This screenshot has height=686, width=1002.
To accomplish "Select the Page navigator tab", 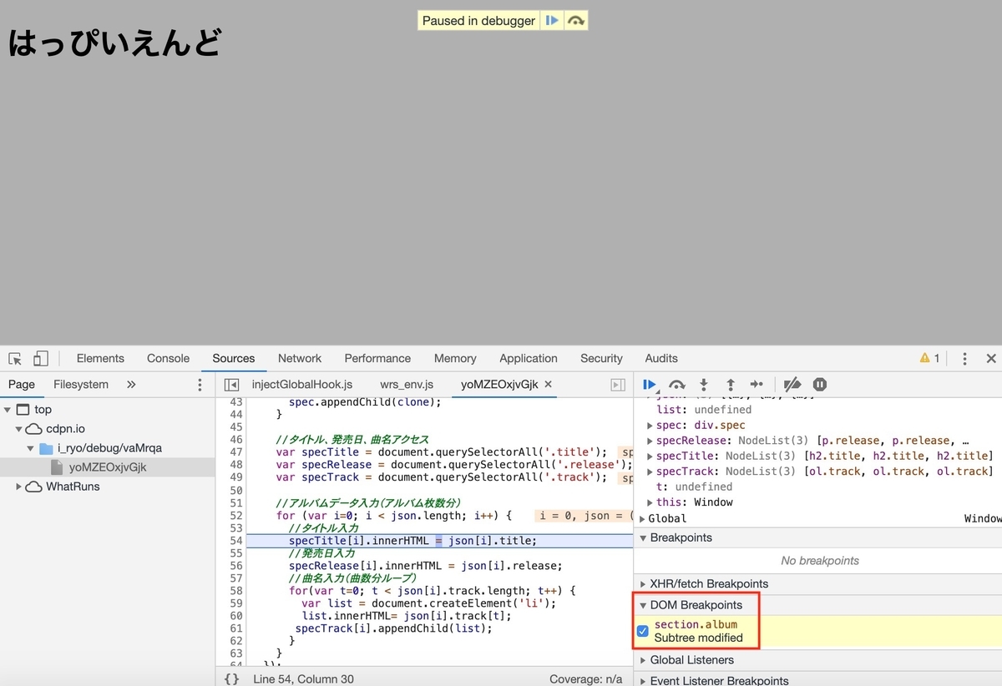I will click(22, 385).
